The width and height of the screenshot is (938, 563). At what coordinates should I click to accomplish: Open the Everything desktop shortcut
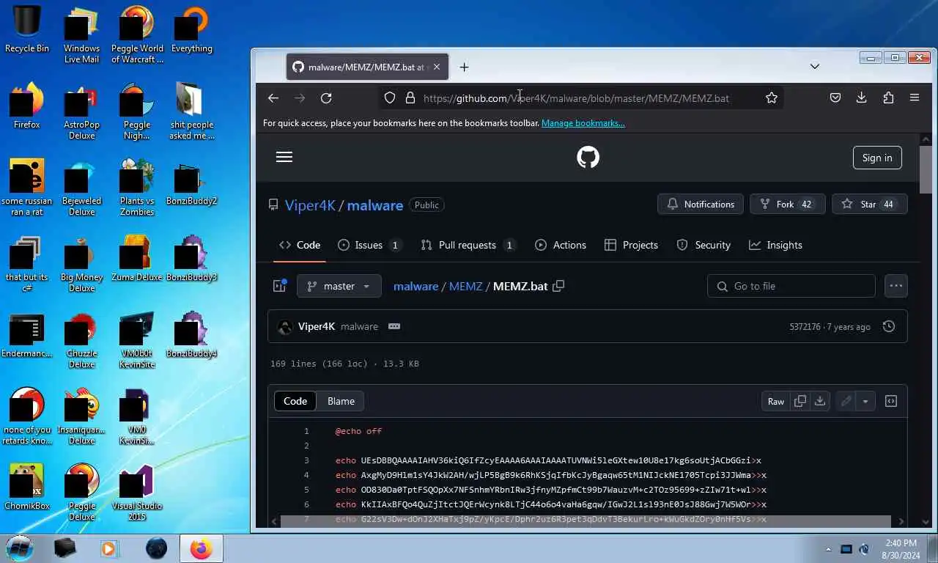point(192,29)
